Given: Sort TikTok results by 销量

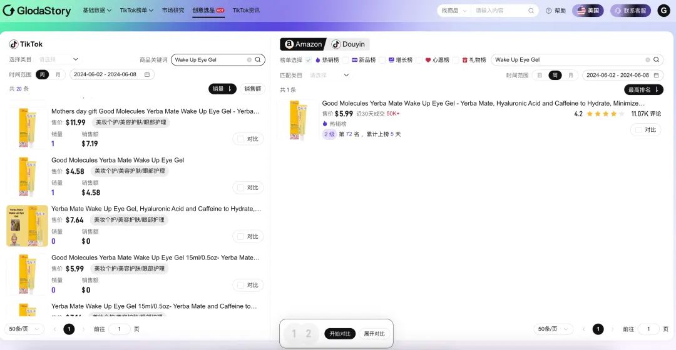Looking at the screenshot, I should coord(222,89).
